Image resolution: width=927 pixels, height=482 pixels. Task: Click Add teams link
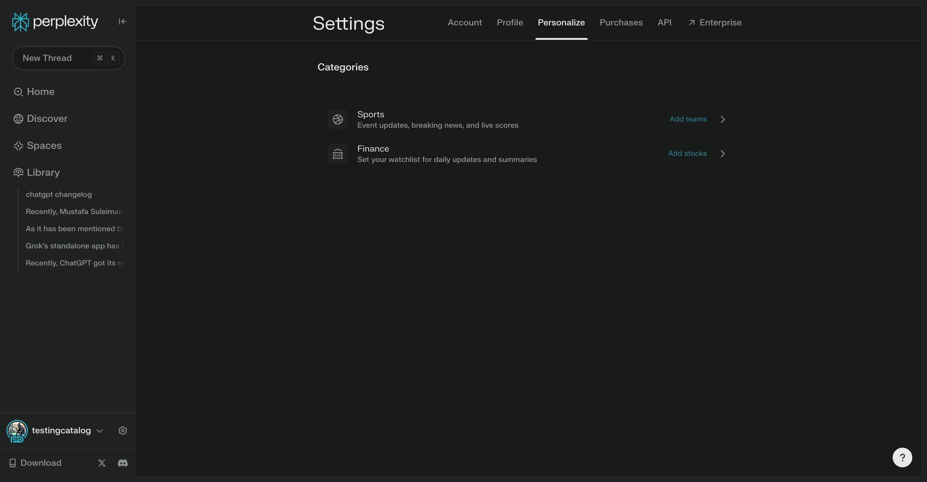click(688, 119)
